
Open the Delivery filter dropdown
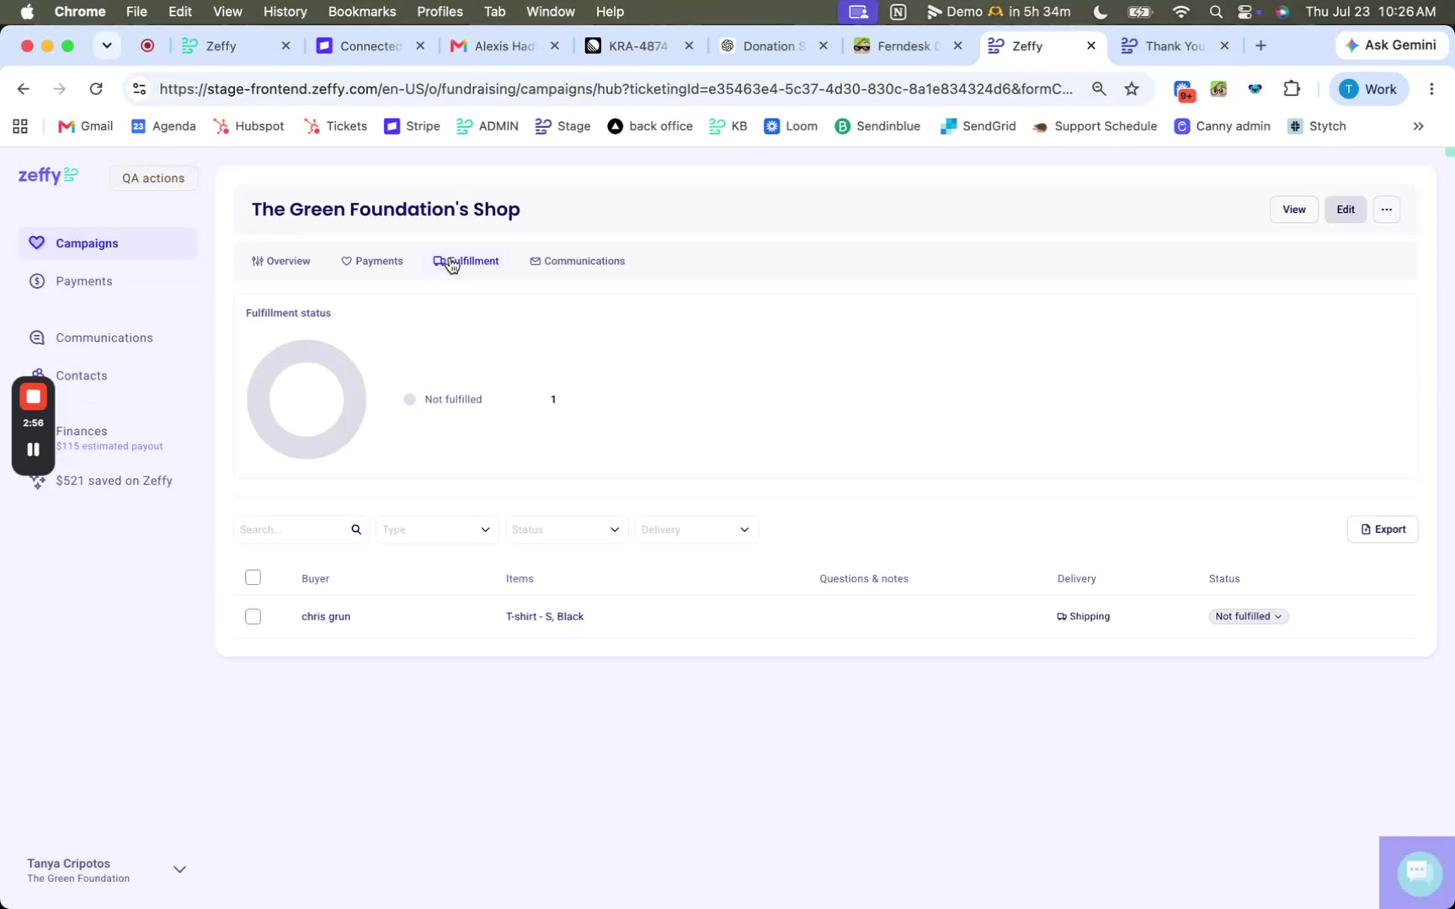pos(696,529)
